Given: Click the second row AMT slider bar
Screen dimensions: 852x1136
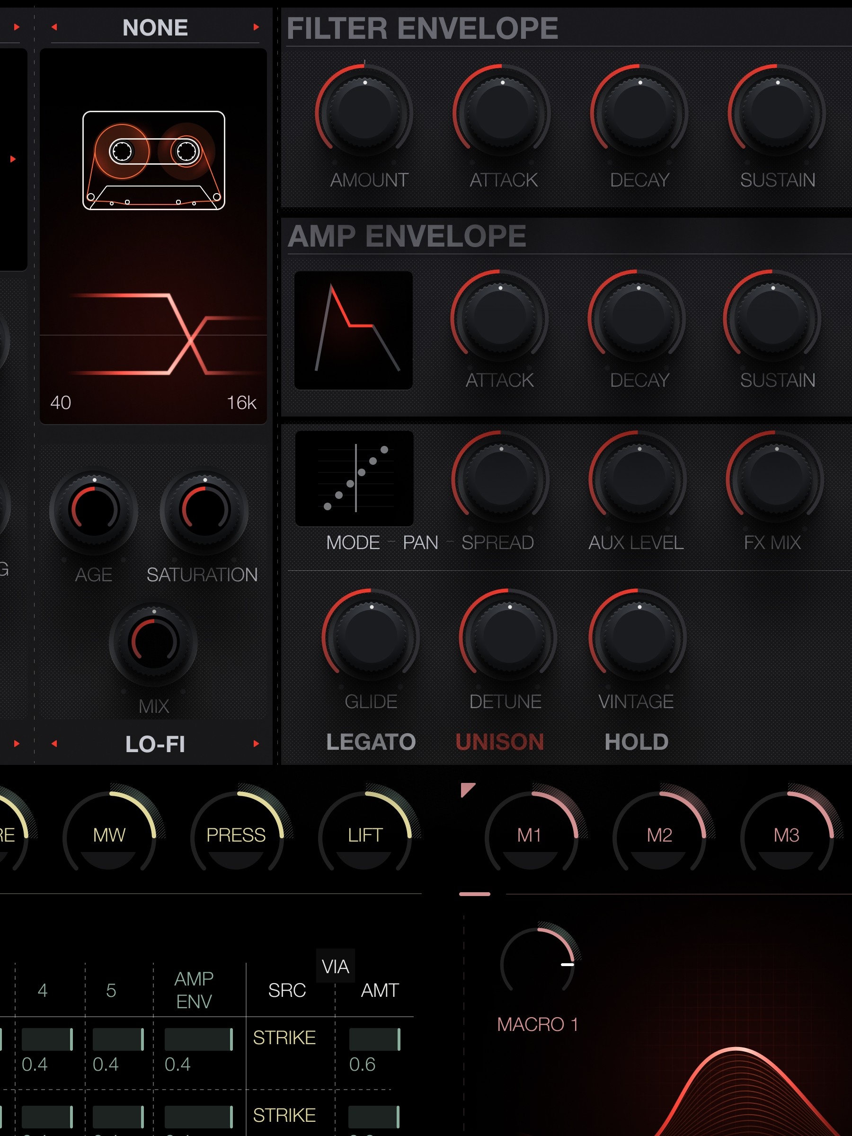Looking at the screenshot, I should click(x=374, y=1117).
